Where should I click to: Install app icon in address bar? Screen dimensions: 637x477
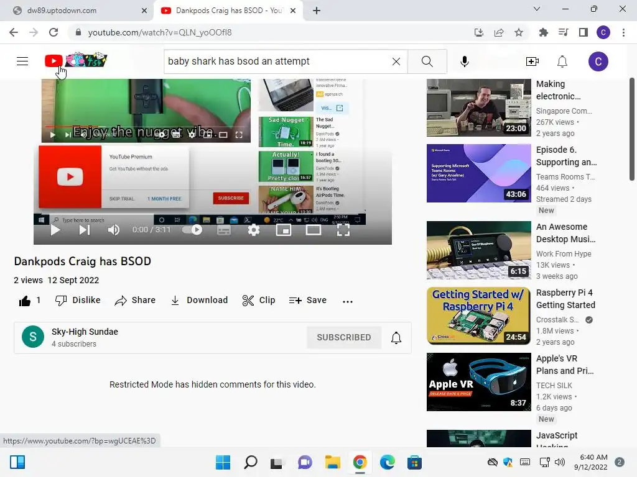click(x=479, y=32)
